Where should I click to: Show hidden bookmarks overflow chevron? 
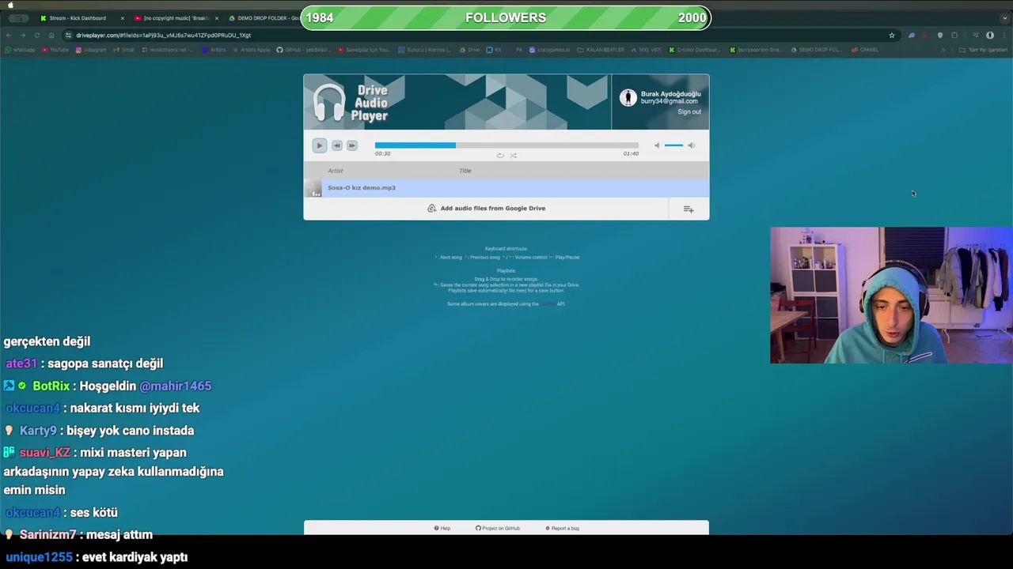pyautogui.click(x=943, y=50)
